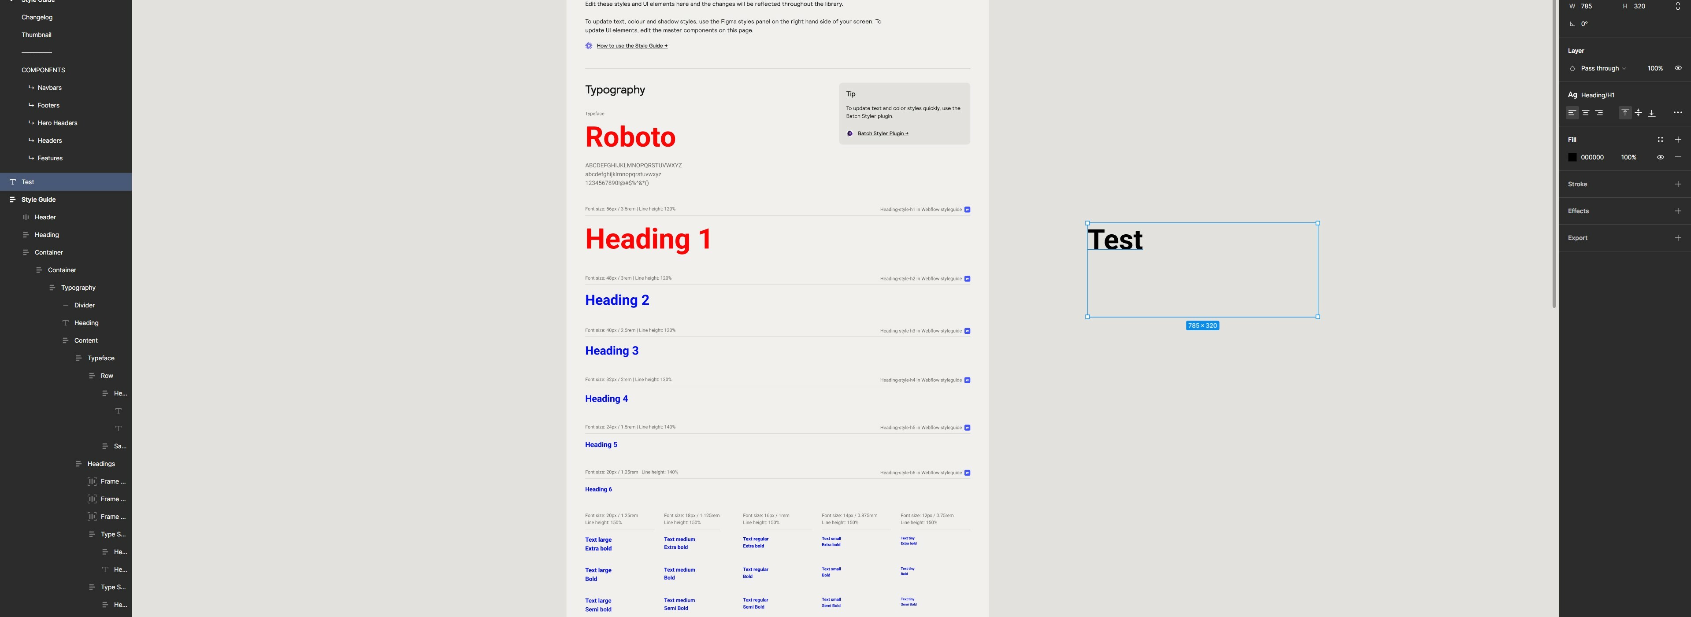Viewport: 1691px width, 617px height.
Task: Open fill style library icon
Action: pos(1660,140)
